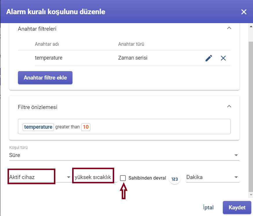253x216 pixels.
Task: Click the 123 value type icon
Action: pos(174,179)
